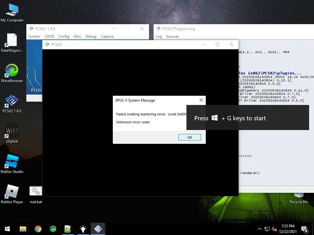Screen dimensions: 314x235
Task: Click the Xbox Game Bar 'Press + G keys' popup
Action: coord(248,117)
